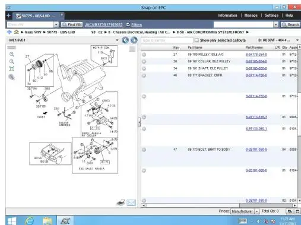Email the illustration with envelope icon
This screenshot has height=225, width=301.
131,202
